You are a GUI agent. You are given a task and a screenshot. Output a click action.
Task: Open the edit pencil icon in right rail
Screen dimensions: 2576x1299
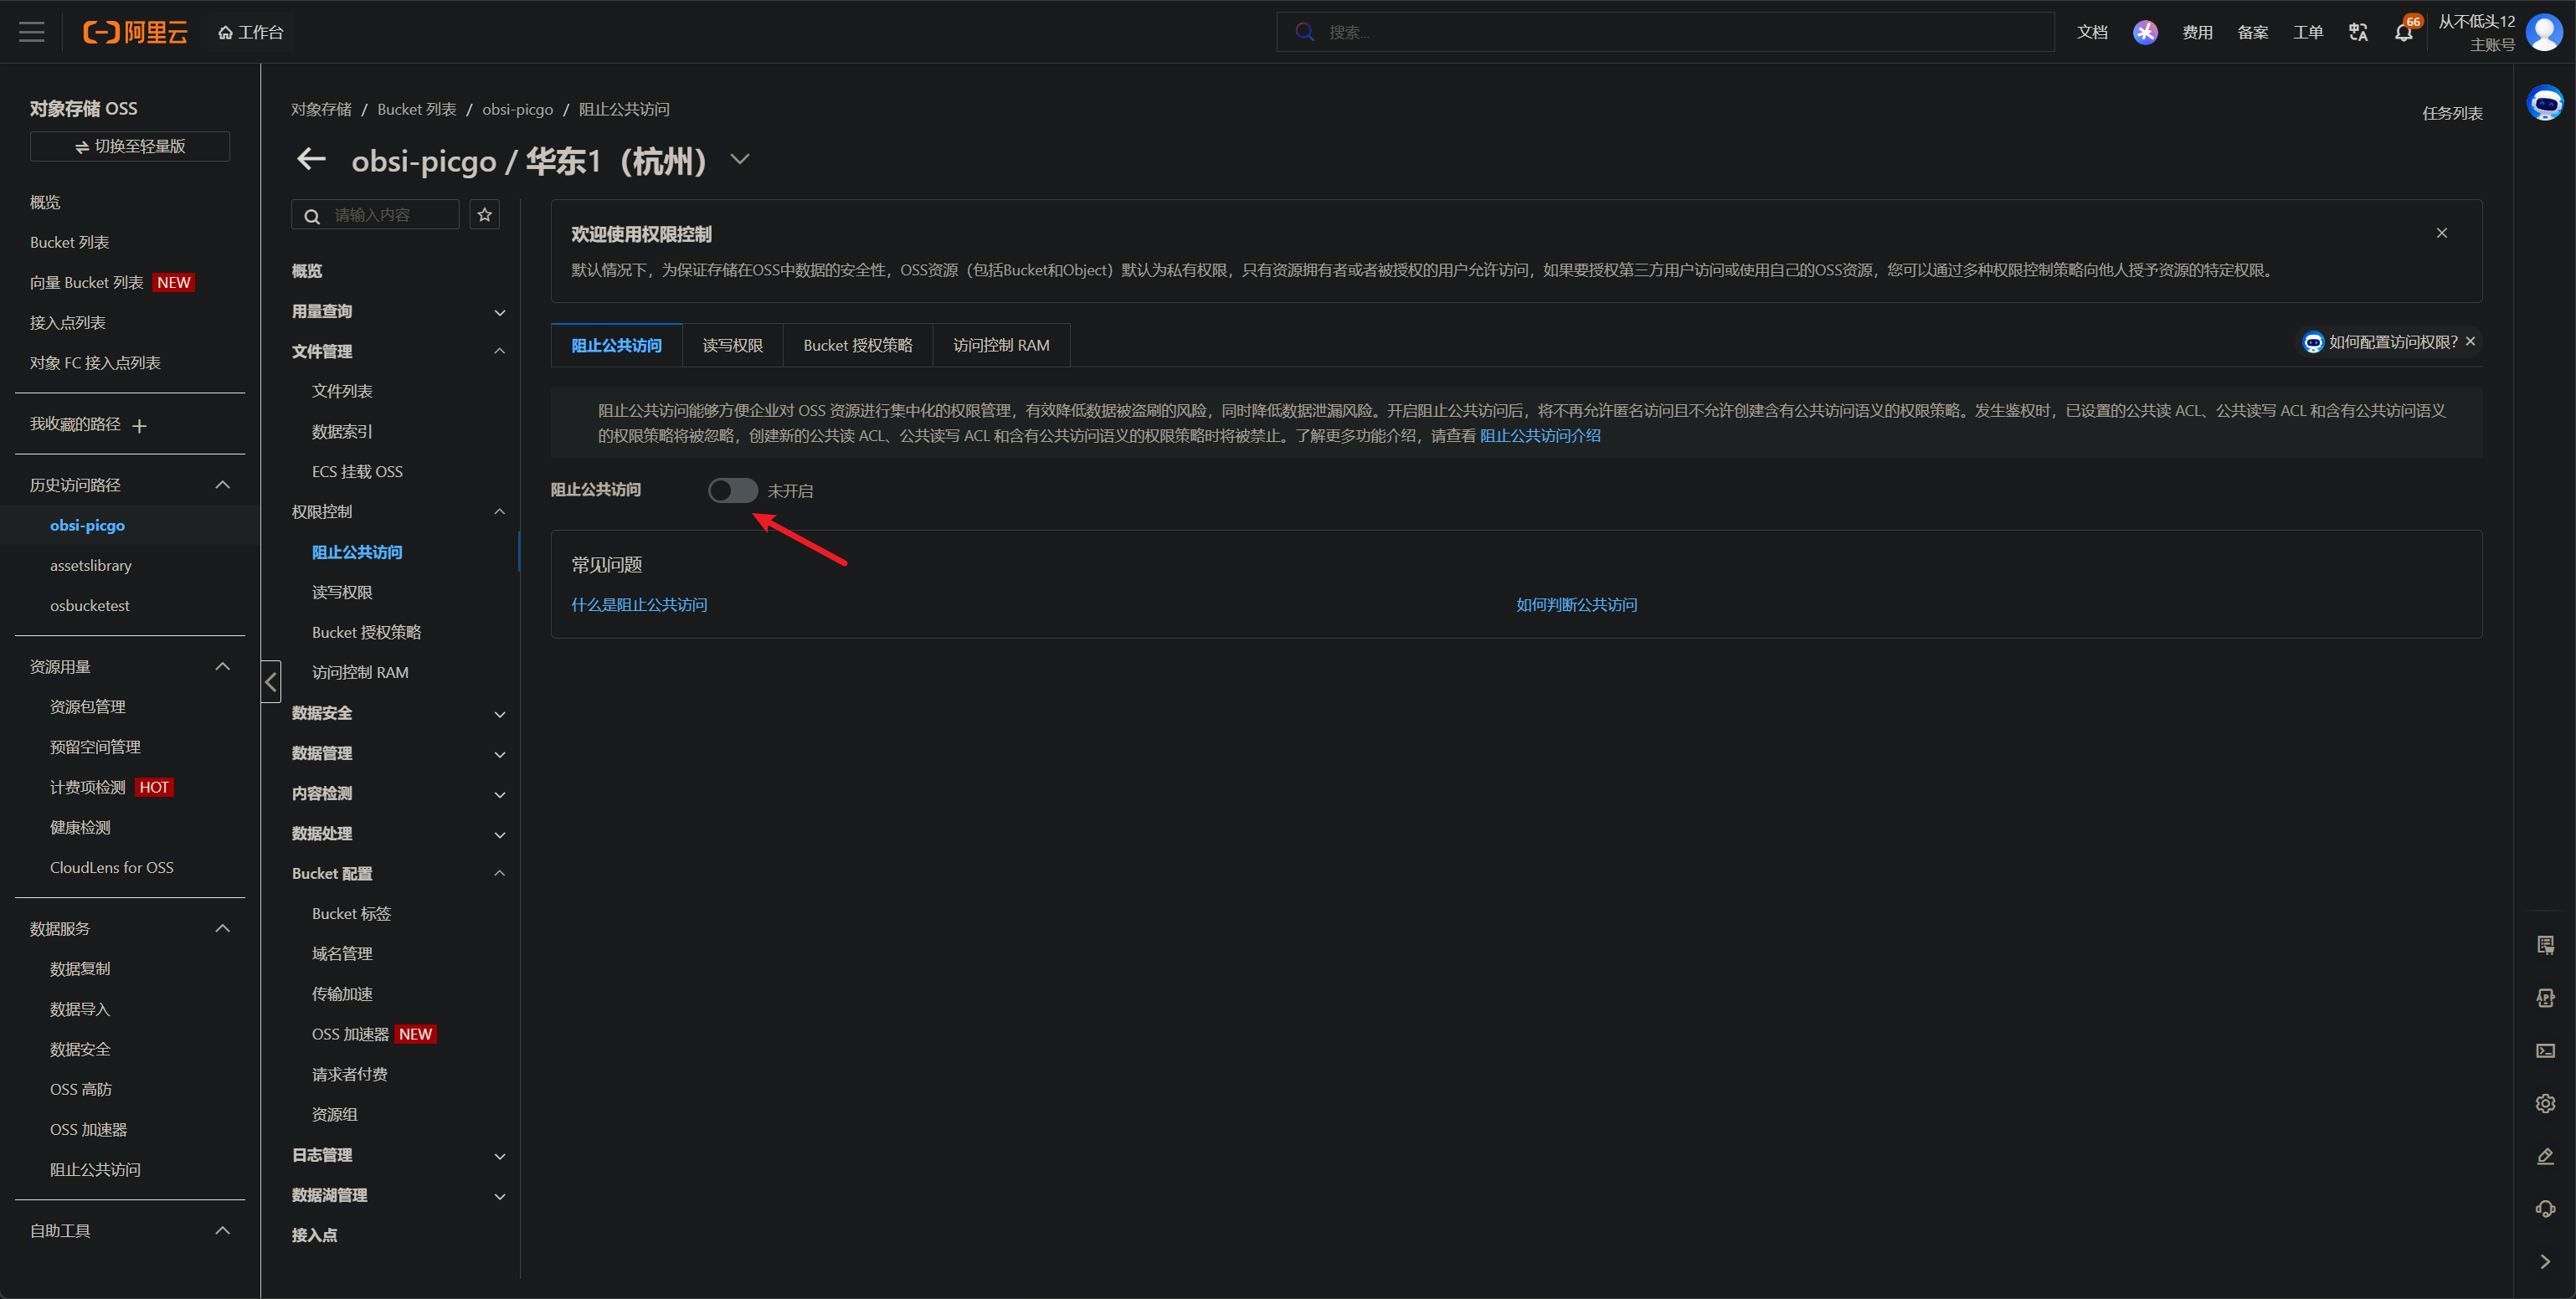[x=2545, y=1157]
